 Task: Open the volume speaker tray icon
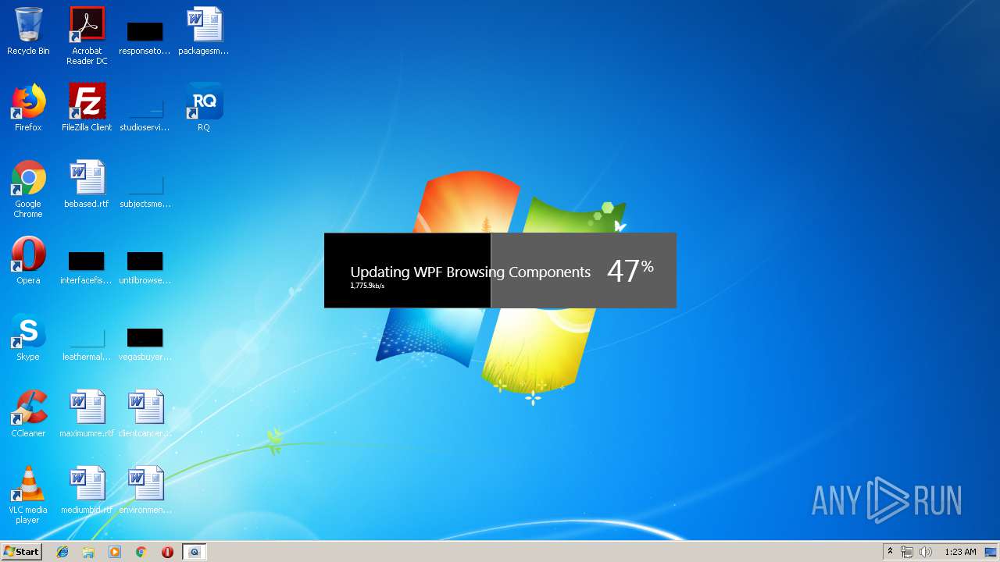pyautogui.click(x=926, y=552)
